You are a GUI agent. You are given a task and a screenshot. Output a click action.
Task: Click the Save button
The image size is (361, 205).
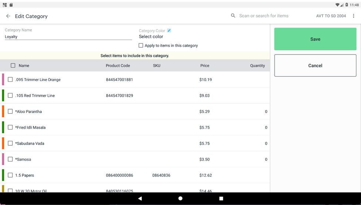pos(315,39)
